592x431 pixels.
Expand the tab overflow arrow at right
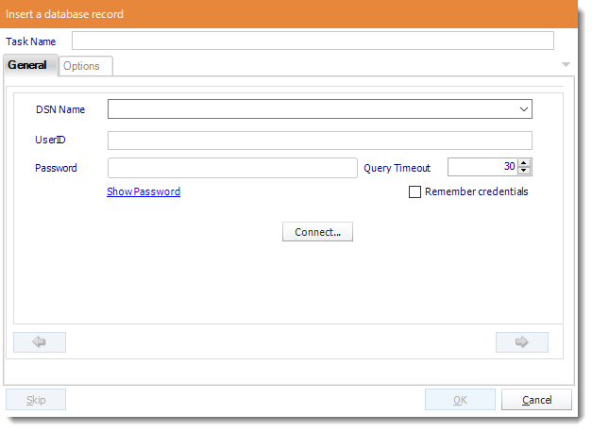coord(566,64)
